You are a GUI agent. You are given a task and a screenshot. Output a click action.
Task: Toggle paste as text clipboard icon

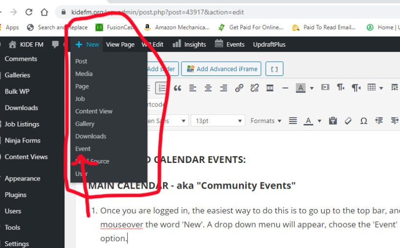tap(333, 121)
